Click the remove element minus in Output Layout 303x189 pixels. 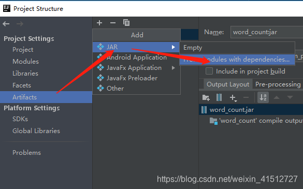(x=246, y=97)
